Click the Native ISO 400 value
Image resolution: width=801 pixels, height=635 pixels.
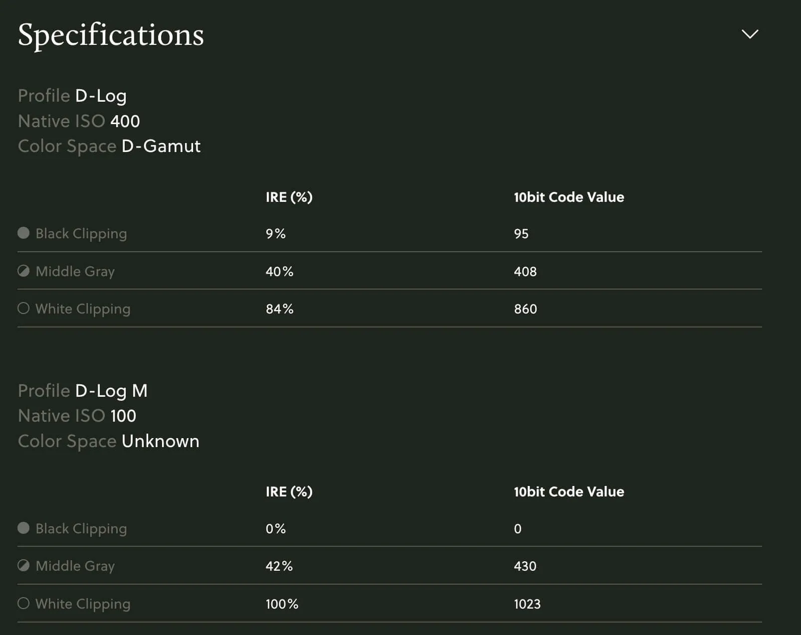(125, 121)
